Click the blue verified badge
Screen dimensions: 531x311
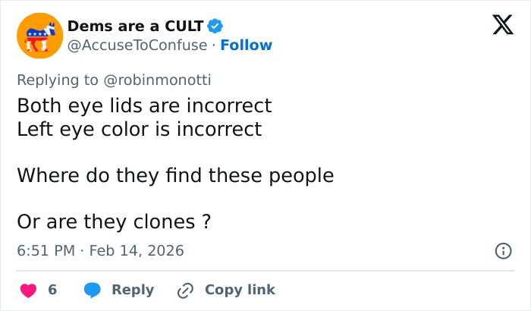point(215,26)
